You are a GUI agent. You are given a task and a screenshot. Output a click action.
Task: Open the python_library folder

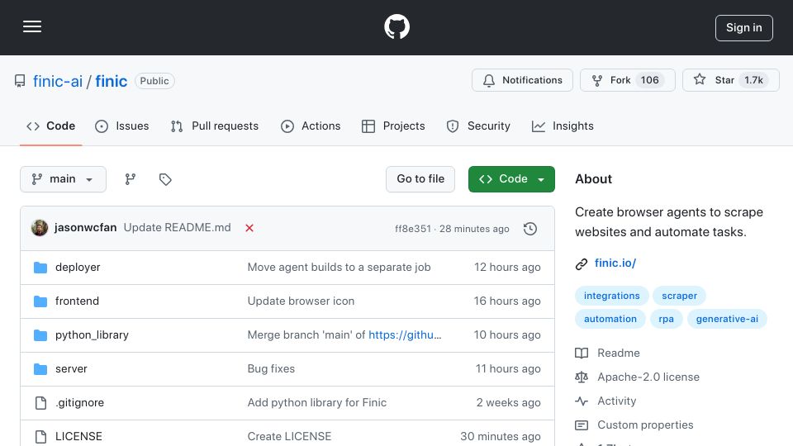click(92, 334)
